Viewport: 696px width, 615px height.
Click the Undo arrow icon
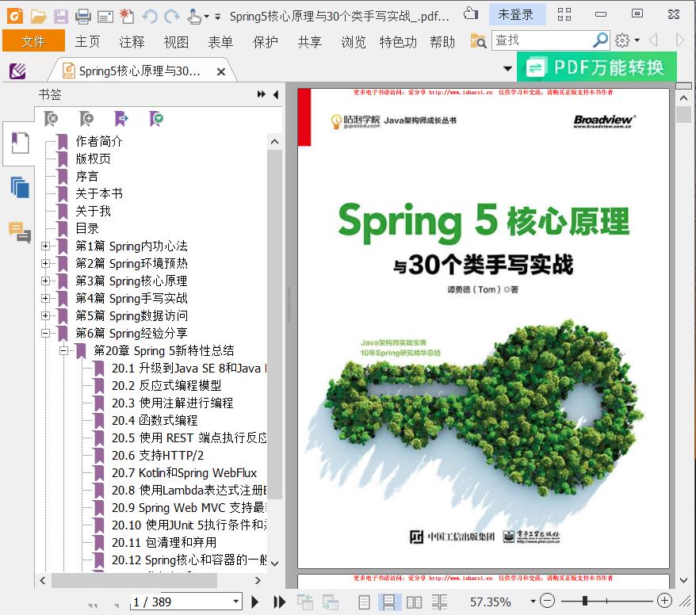(150, 17)
